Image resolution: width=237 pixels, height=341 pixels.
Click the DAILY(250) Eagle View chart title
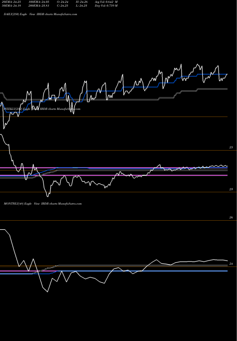click(40, 14)
